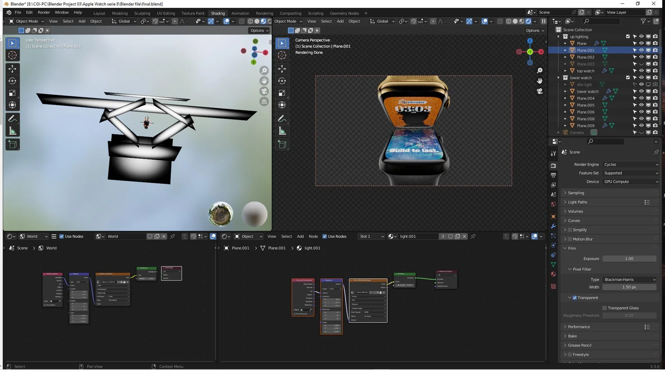This screenshot has width=665, height=370.
Task: Select the Annotate tool in left viewport
Action: 12,119
